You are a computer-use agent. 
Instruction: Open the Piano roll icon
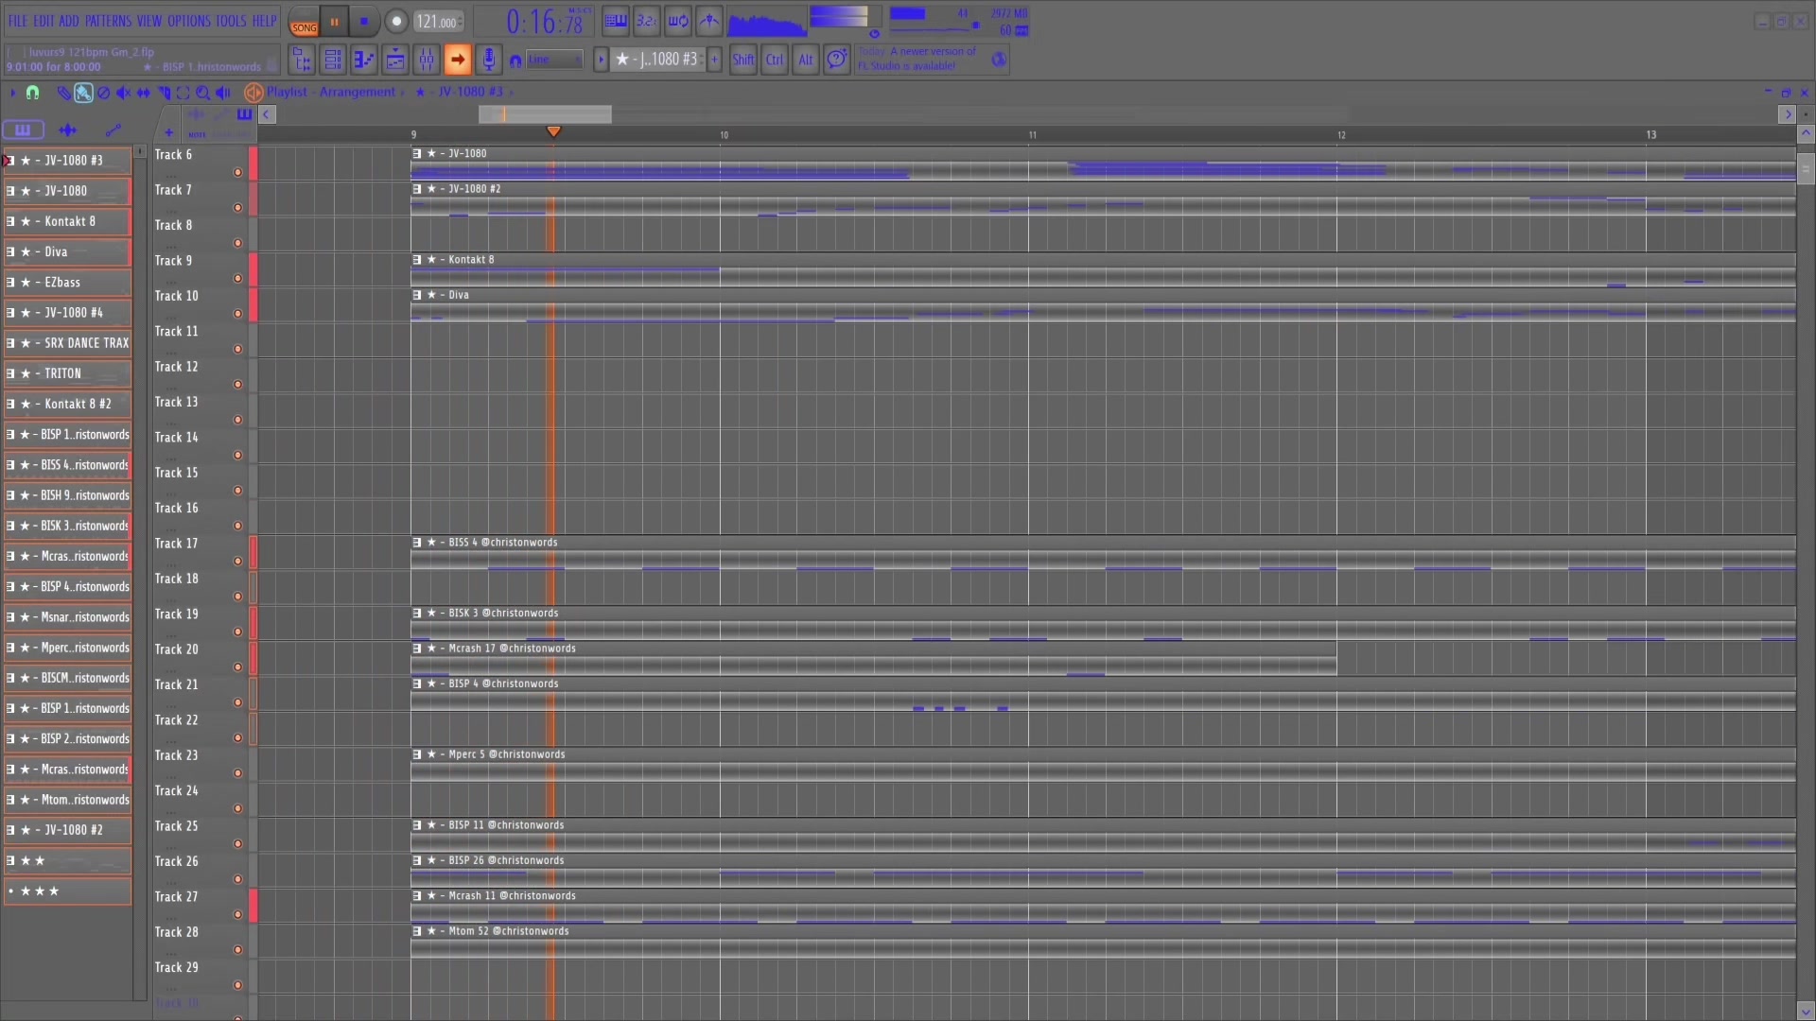pyautogui.click(x=364, y=60)
